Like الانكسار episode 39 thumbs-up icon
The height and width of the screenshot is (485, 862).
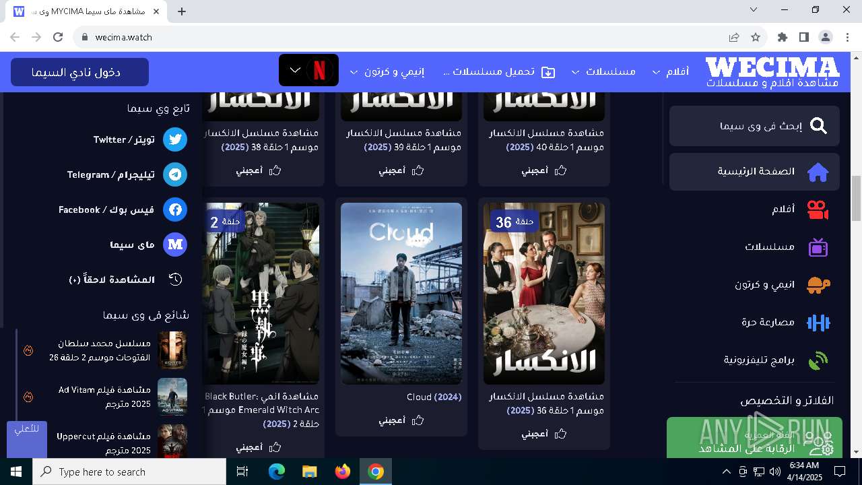click(418, 170)
